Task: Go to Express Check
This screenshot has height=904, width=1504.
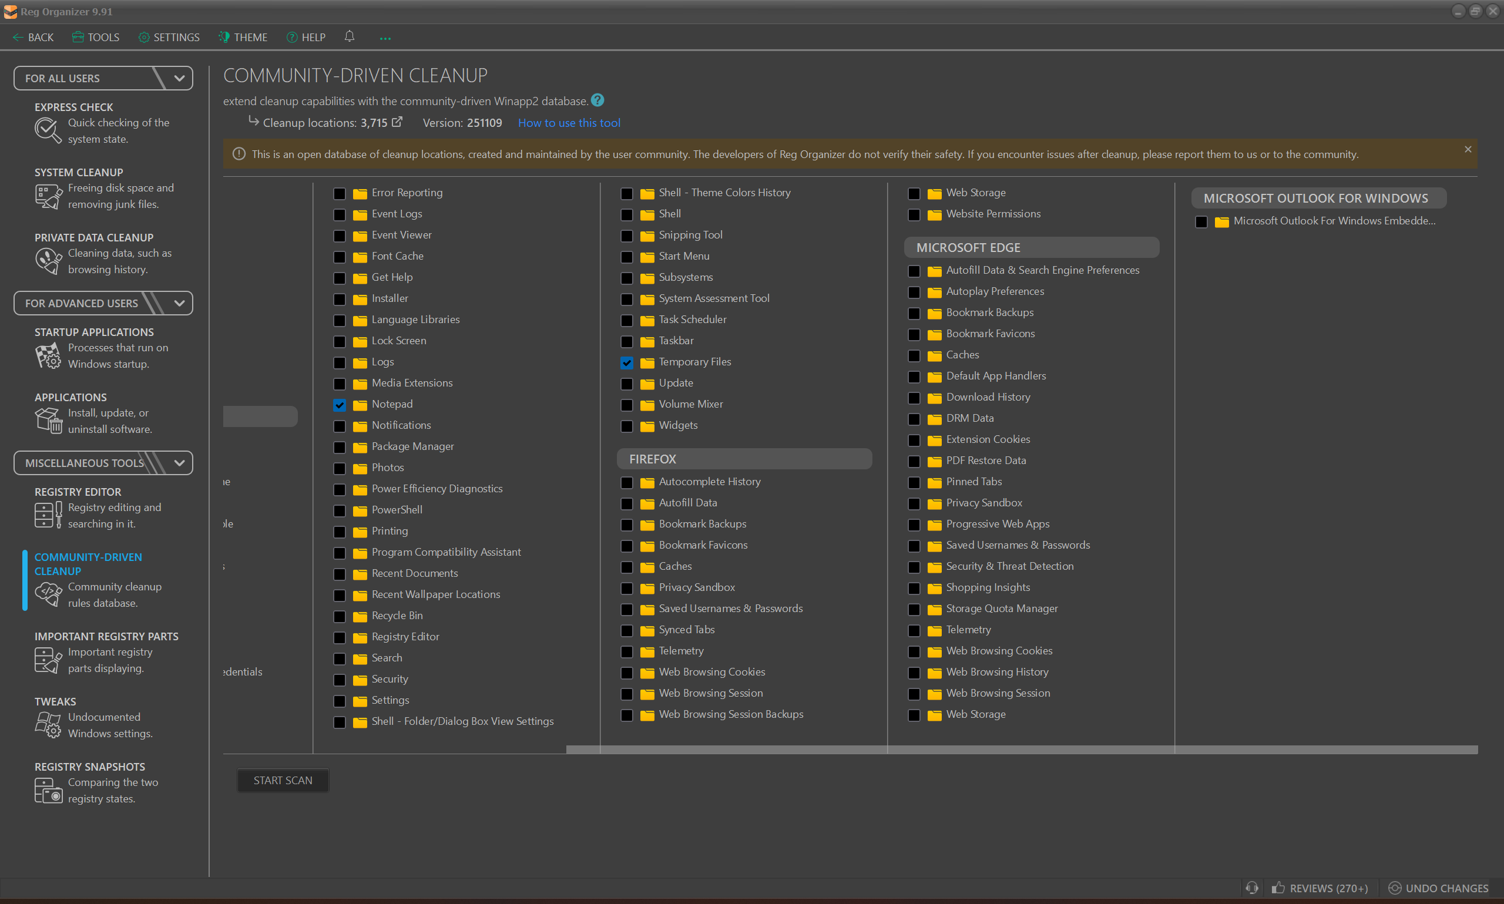Action: pyautogui.click(x=103, y=123)
